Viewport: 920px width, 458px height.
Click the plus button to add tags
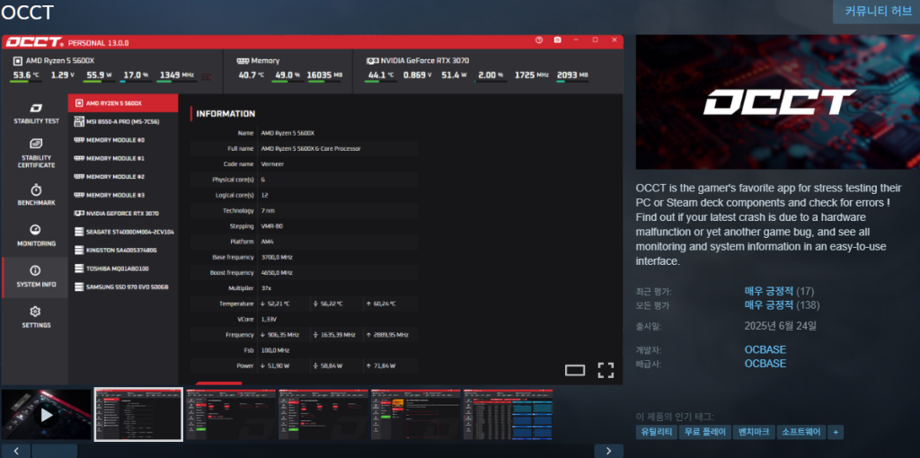836,432
